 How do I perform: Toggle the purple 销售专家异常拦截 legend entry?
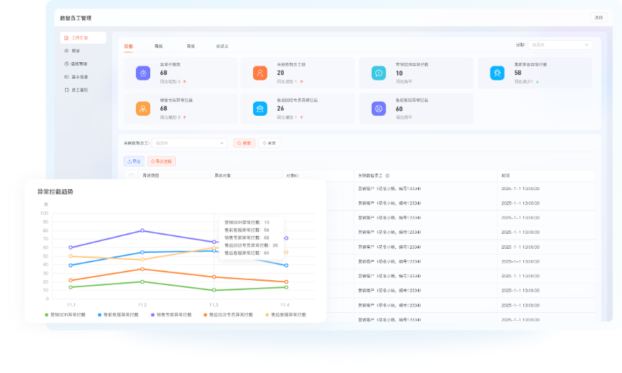pyautogui.click(x=171, y=314)
